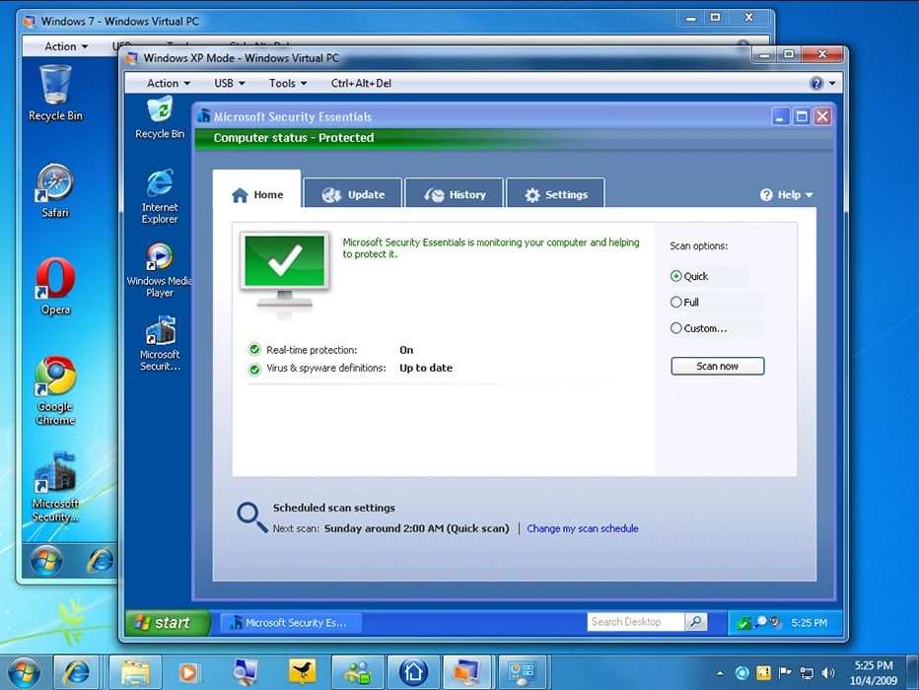Select the Quick scan radio button
919x690 pixels.
677,276
